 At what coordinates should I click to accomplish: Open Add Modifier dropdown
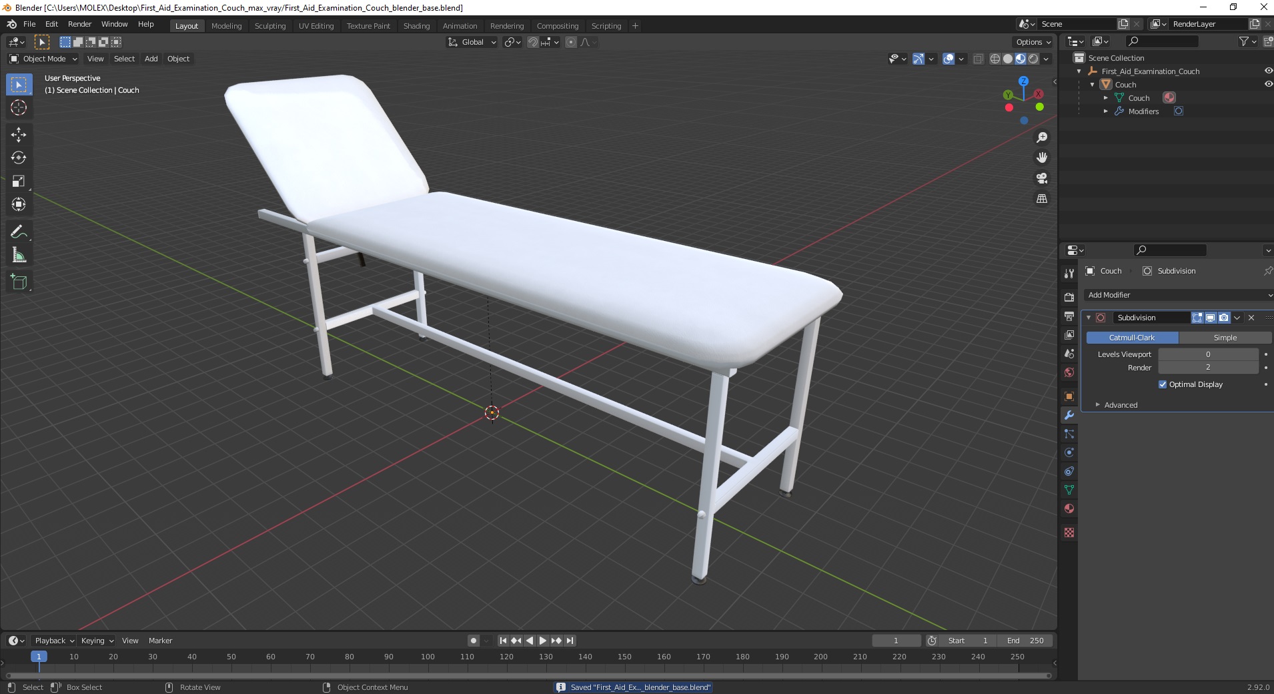pos(1179,295)
